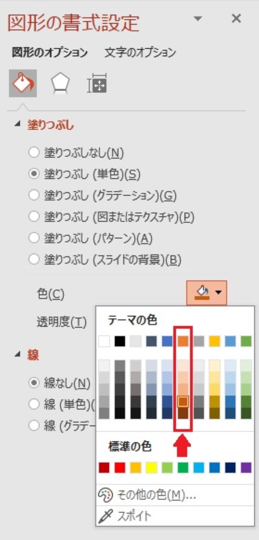Pick the yellow standard color swatch

coord(151,468)
